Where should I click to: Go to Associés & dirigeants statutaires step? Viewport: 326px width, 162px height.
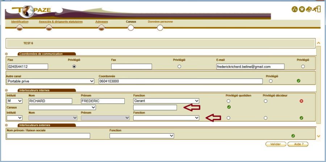pyautogui.click(x=61, y=22)
